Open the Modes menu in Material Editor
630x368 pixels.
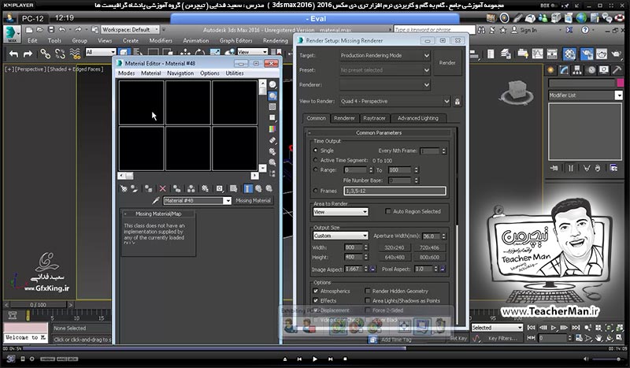click(x=126, y=73)
